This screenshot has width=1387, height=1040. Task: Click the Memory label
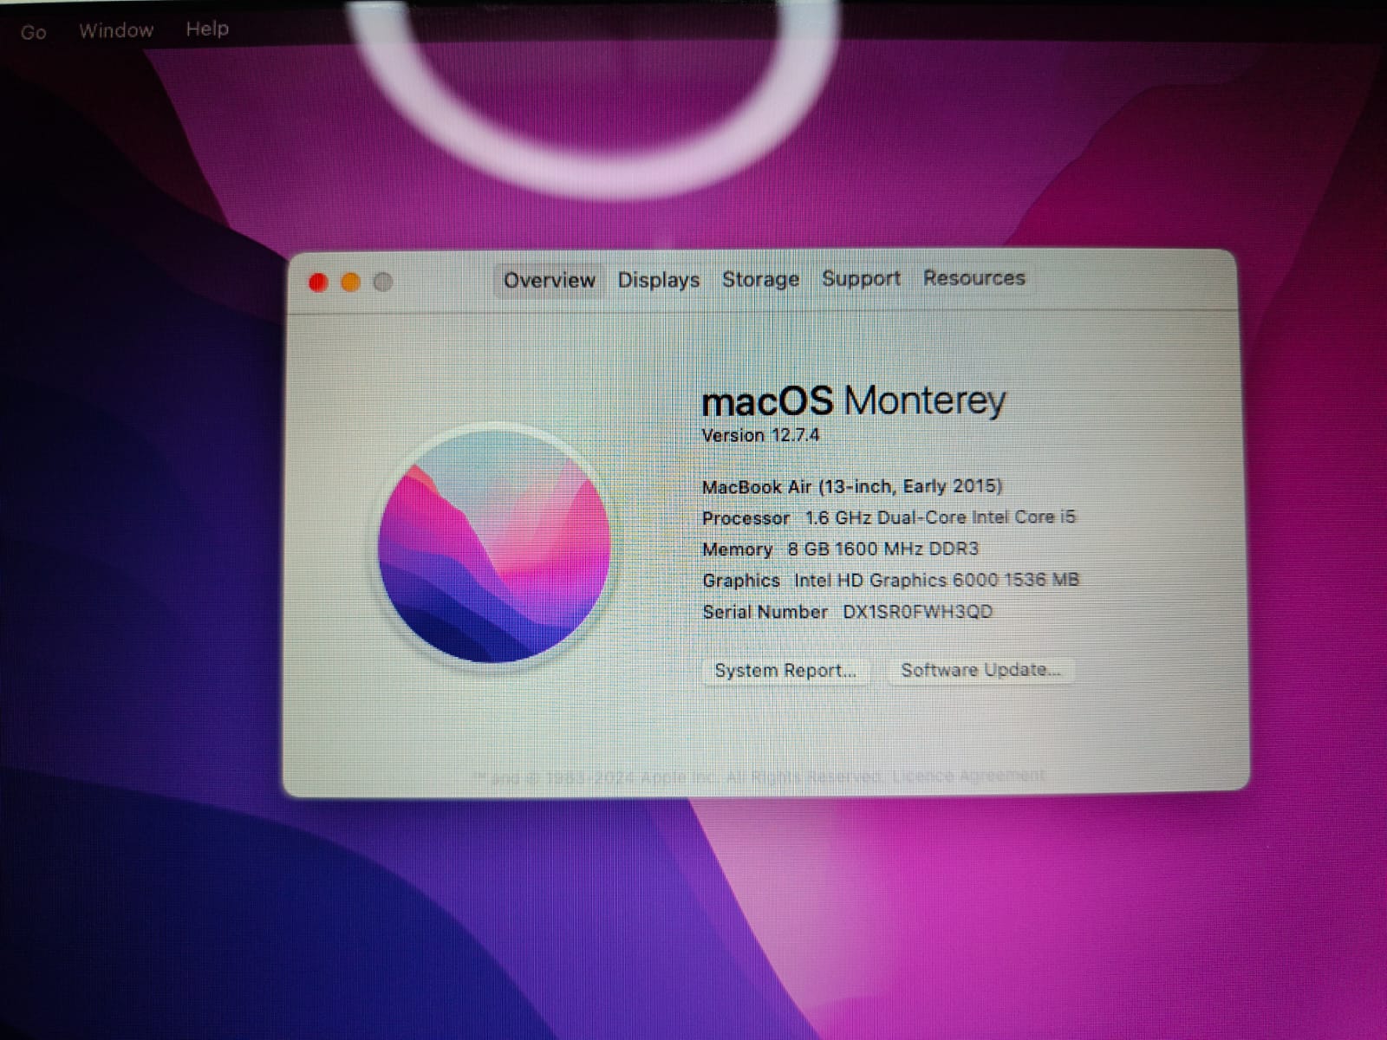coord(737,549)
